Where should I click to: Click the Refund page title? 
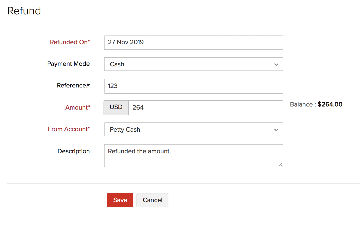(24, 11)
